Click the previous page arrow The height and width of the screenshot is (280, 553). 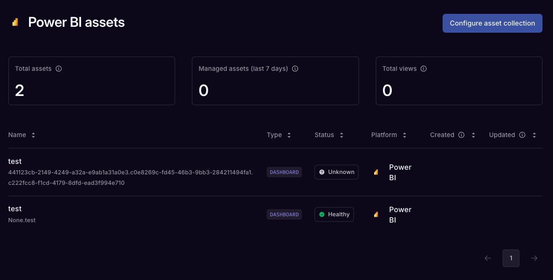pos(487,258)
